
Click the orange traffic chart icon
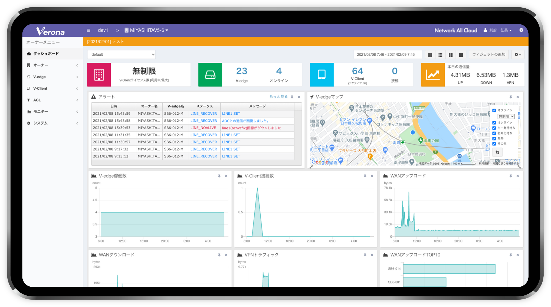(433, 75)
